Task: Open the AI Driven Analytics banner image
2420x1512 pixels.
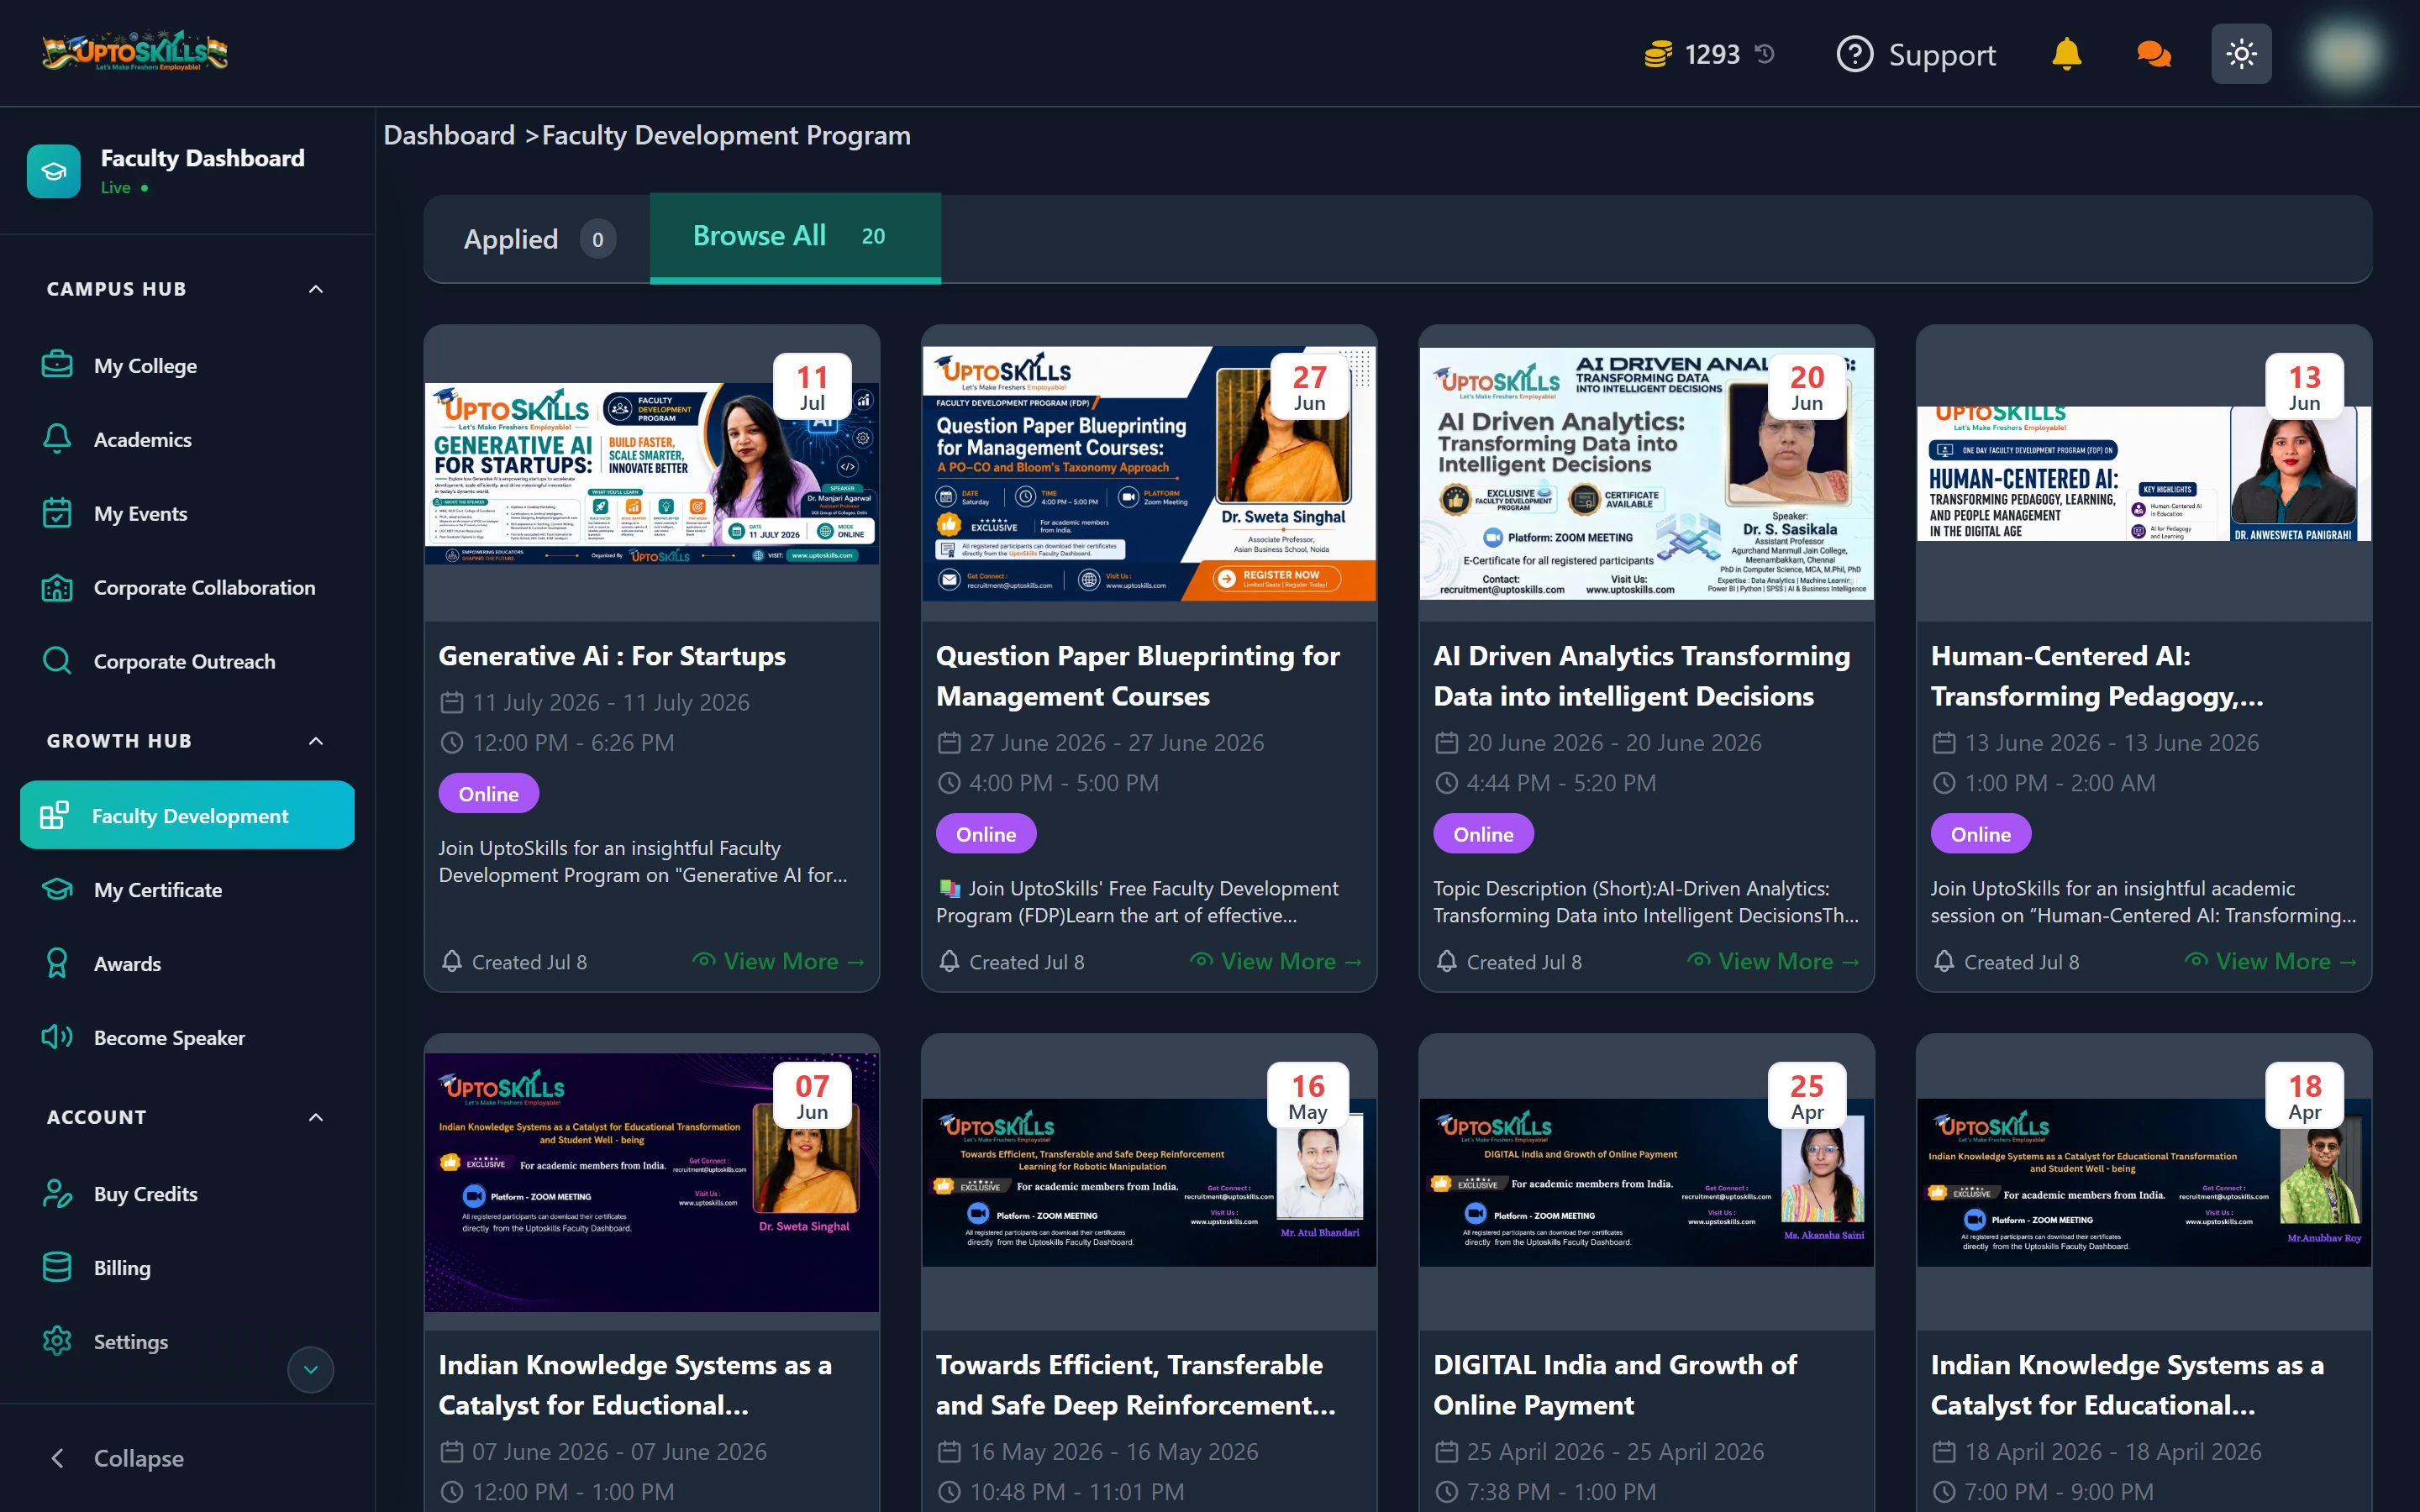Action: [1646, 474]
